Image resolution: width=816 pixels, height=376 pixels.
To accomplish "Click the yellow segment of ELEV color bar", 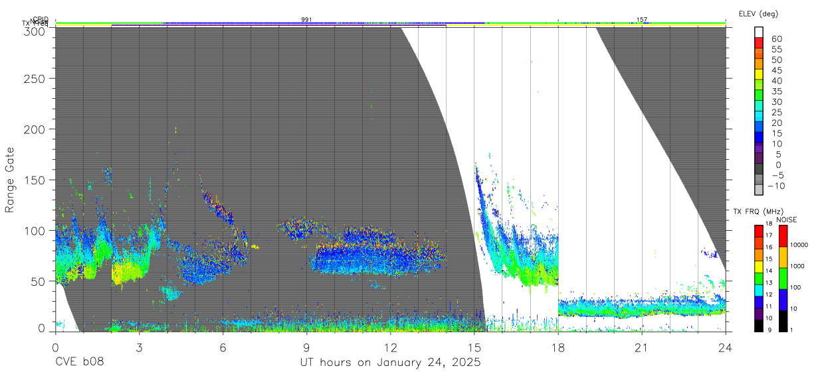I will click(x=759, y=74).
